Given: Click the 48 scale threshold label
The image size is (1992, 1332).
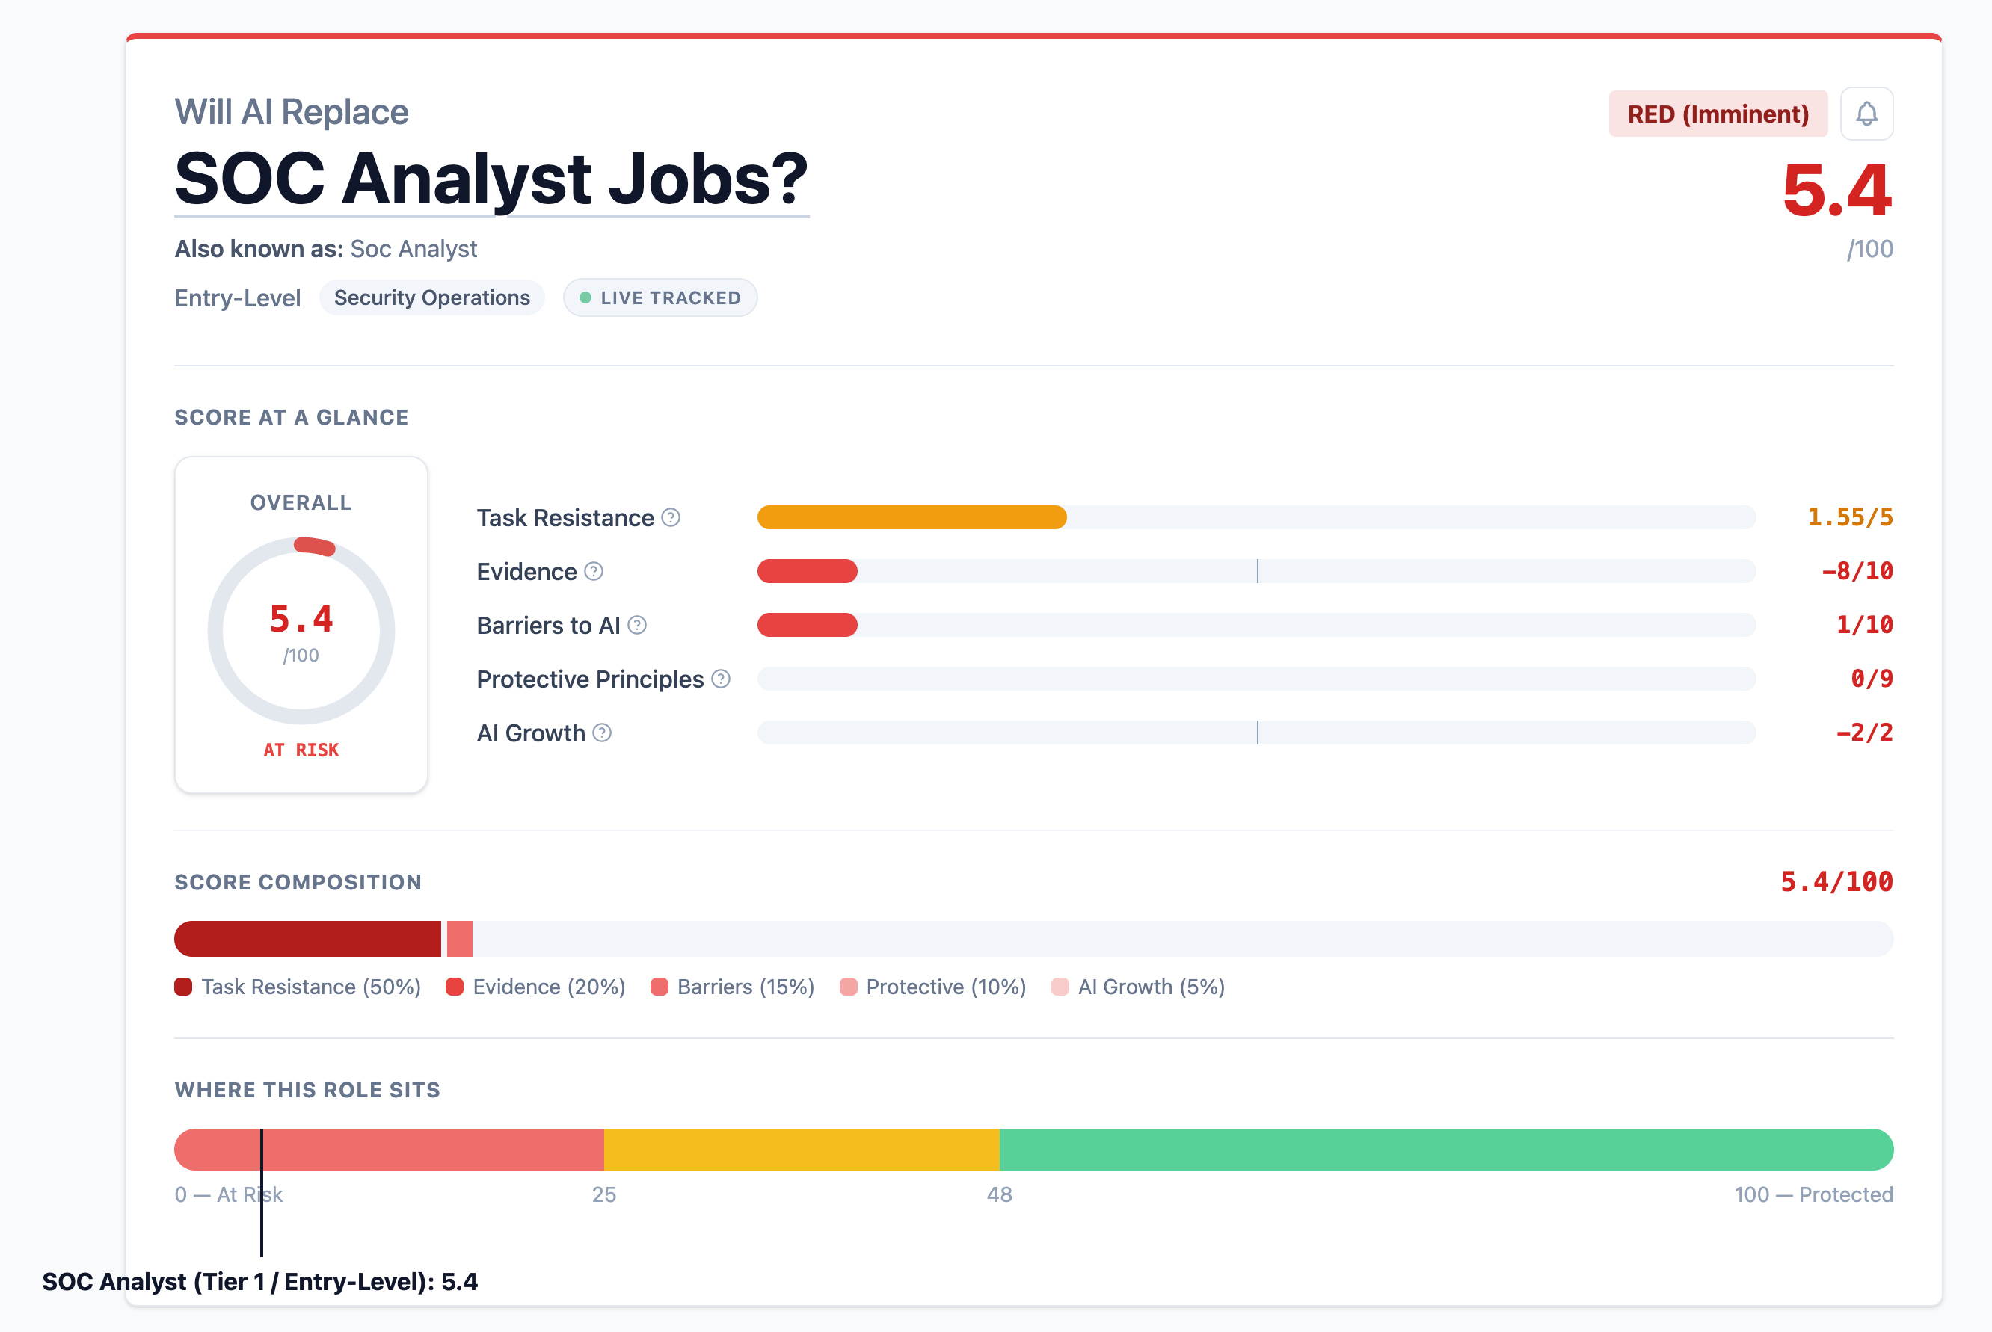Looking at the screenshot, I should 1000,1194.
